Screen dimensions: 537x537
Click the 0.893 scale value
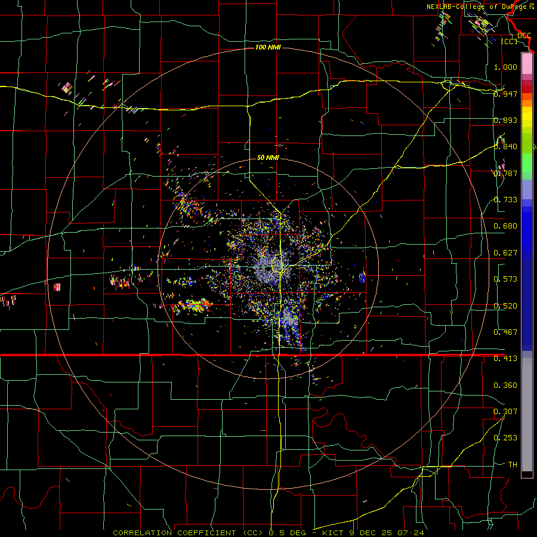coord(505,120)
